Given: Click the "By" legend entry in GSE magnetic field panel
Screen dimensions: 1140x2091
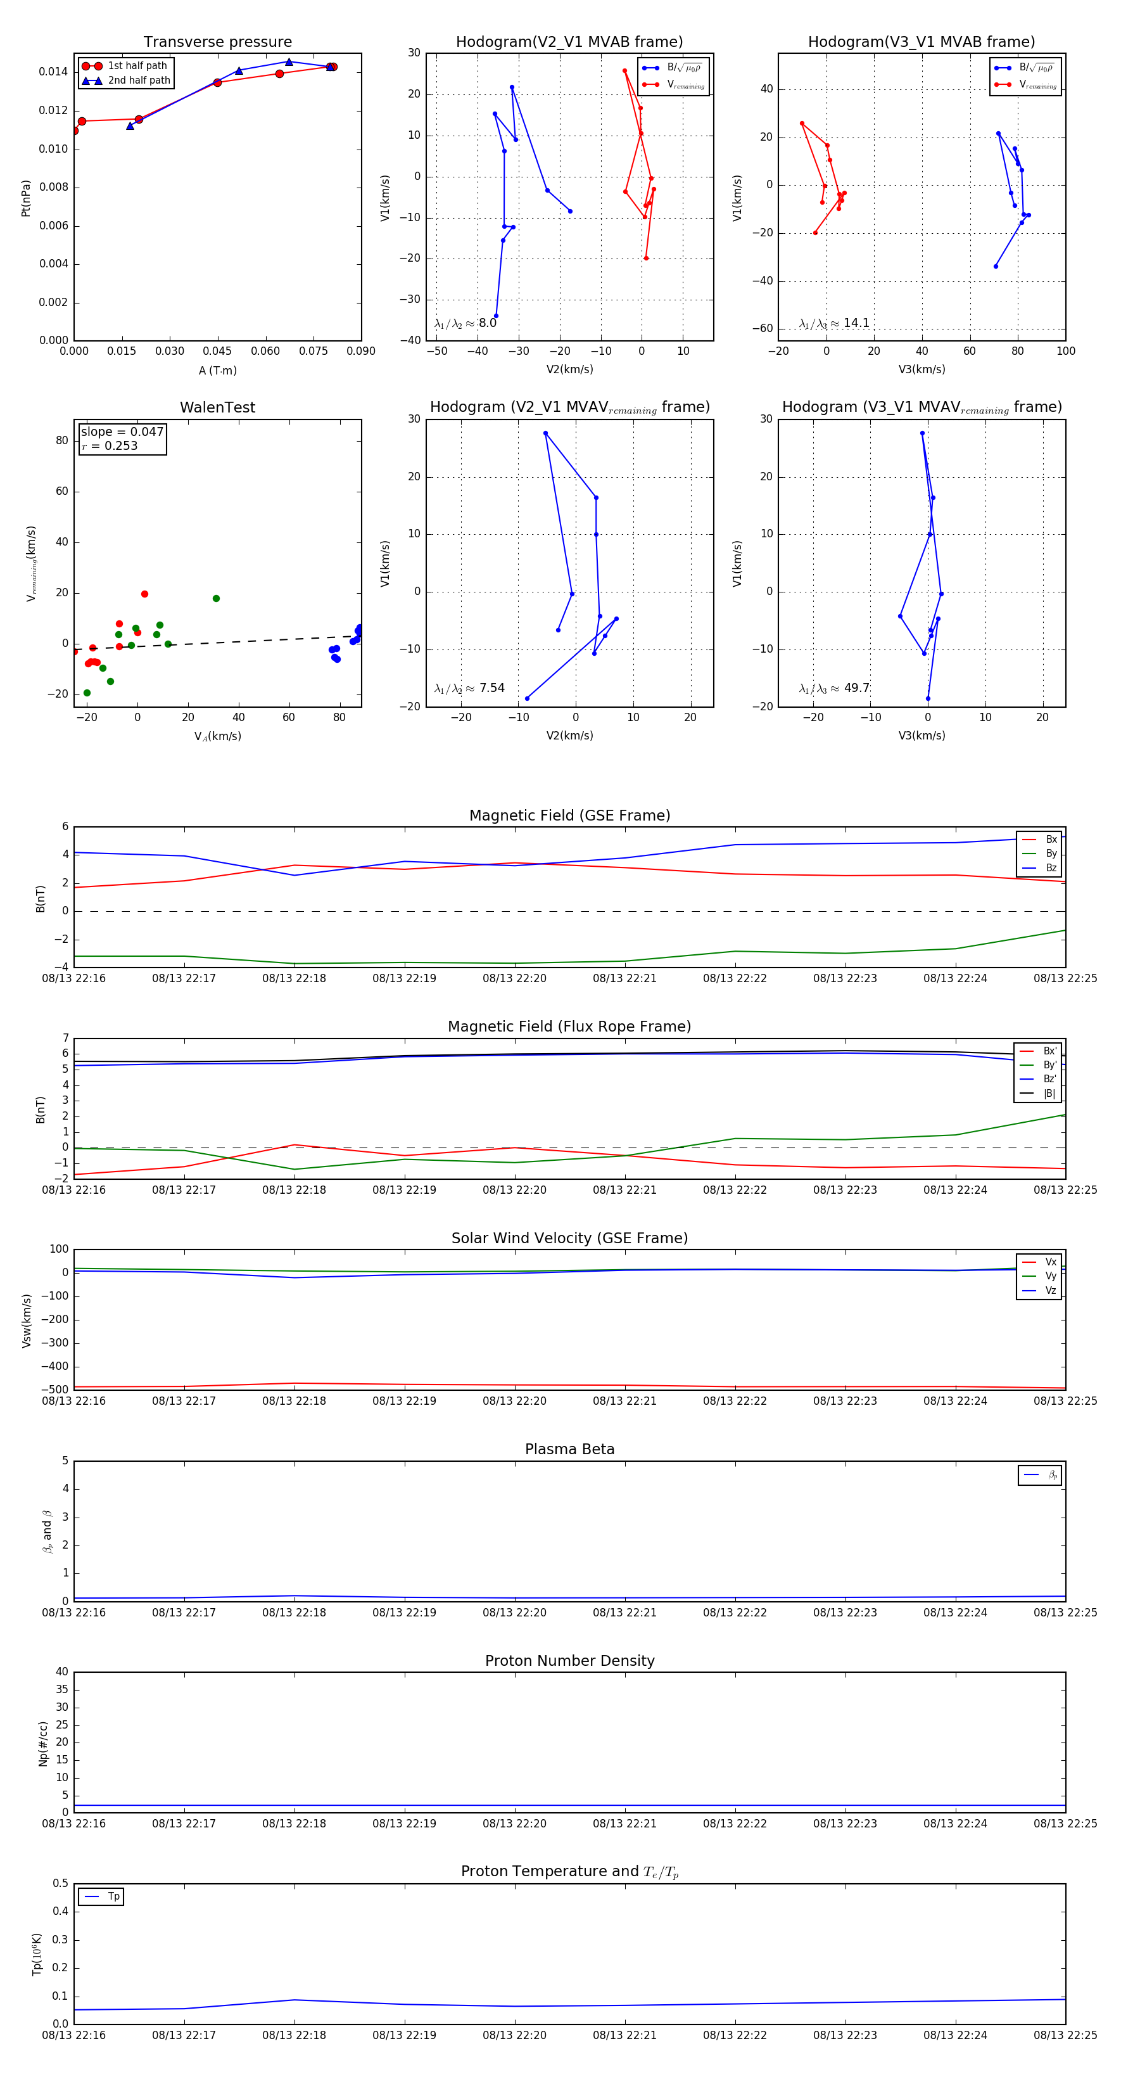Looking at the screenshot, I should point(1039,853).
